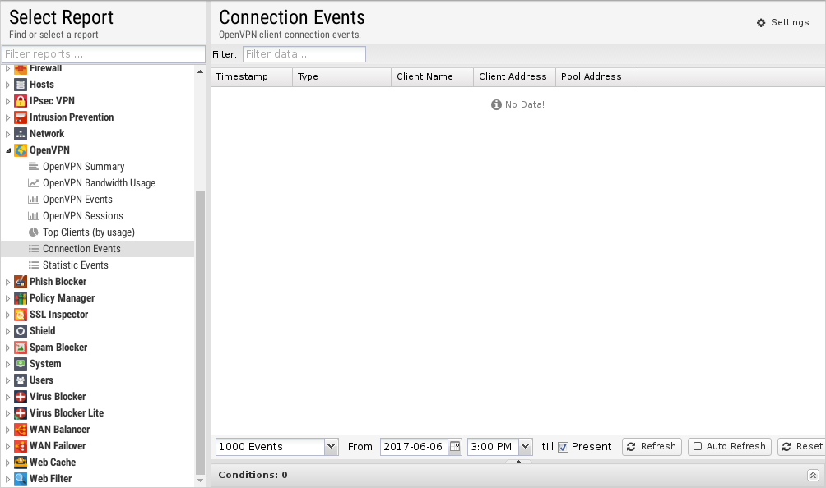The image size is (826, 488).
Task: Click the OpenVPN Bandwidth Usage chart icon
Action: [33, 183]
